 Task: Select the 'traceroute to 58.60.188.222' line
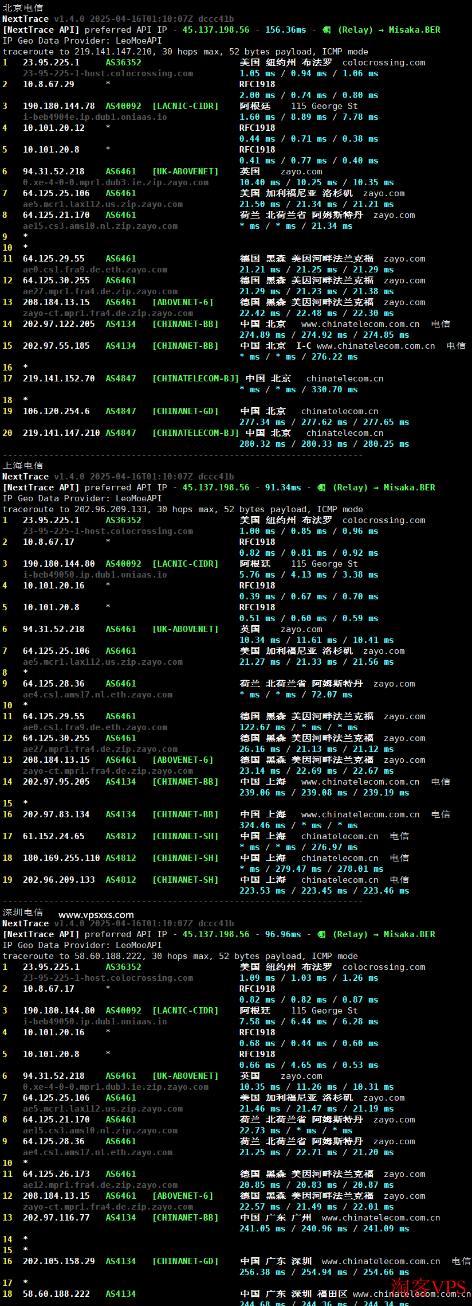180,956
